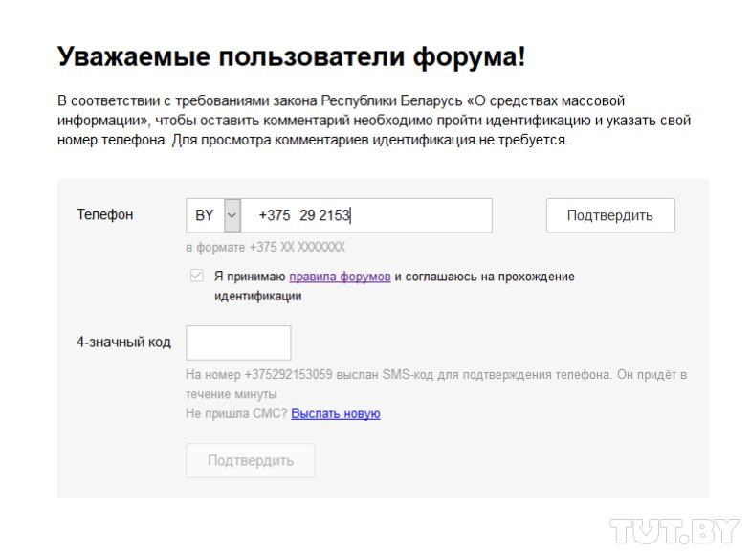Screen dimensions: 751x554
Task: Open the правила форумов link
Action: pos(340,277)
